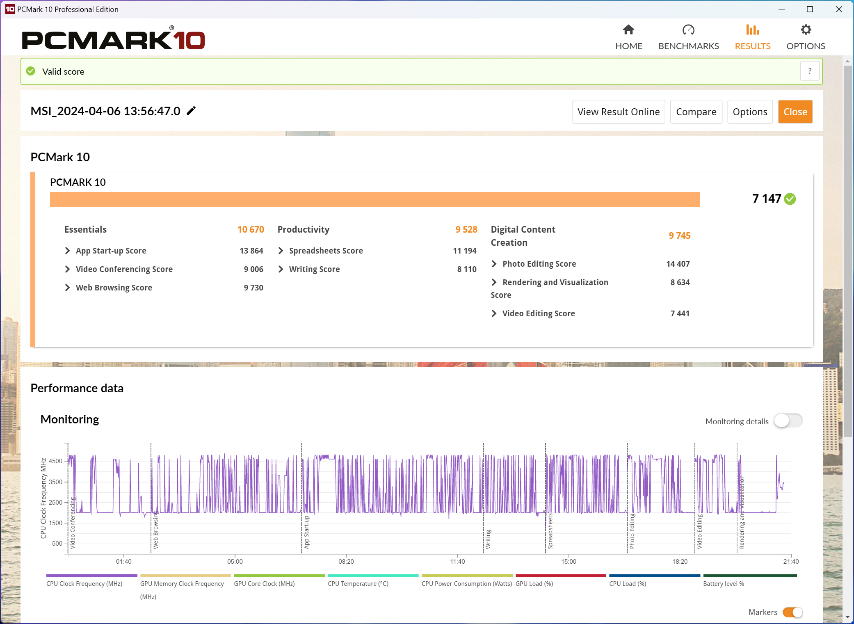854x624 pixels.
Task: Click green checkmark beside 7 147 score
Action: (790, 199)
